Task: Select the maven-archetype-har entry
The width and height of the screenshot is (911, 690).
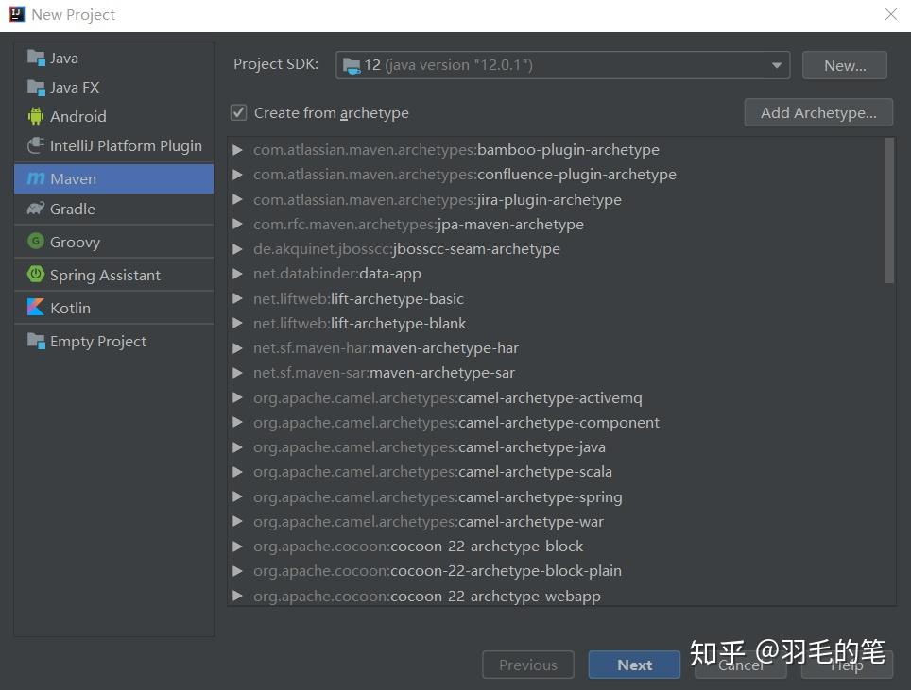Action: point(444,348)
